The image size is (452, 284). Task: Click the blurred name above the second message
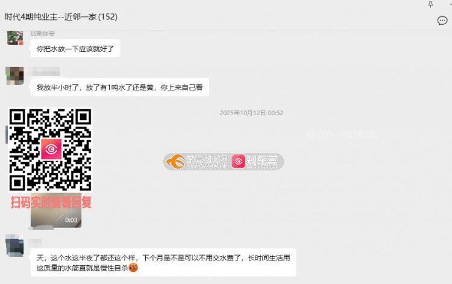click(x=46, y=71)
